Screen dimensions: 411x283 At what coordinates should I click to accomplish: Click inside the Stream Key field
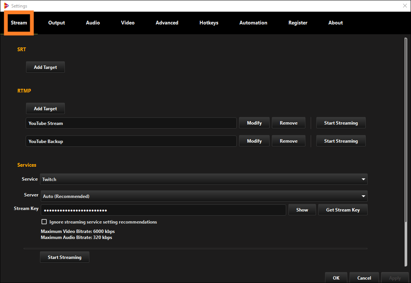click(163, 210)
